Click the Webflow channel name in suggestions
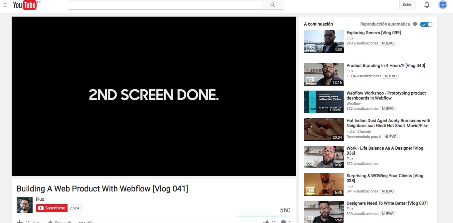 click(x=354, y=104)
